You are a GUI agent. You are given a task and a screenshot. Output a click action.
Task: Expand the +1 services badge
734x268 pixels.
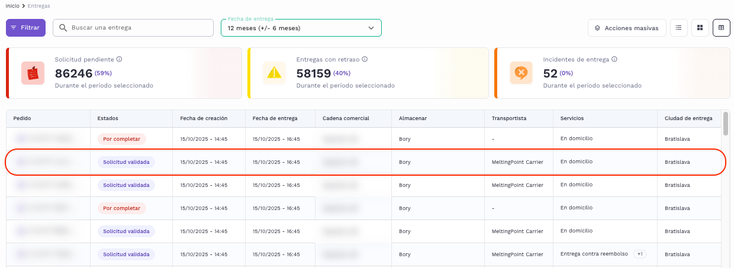click(639, 254)
